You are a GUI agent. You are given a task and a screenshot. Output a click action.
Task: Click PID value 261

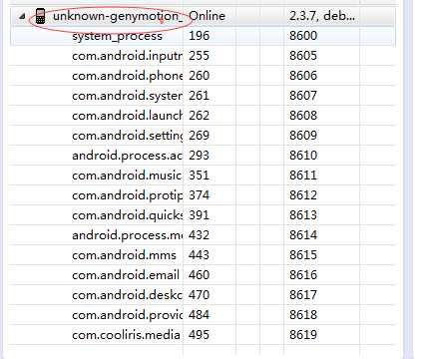(199, 96)
